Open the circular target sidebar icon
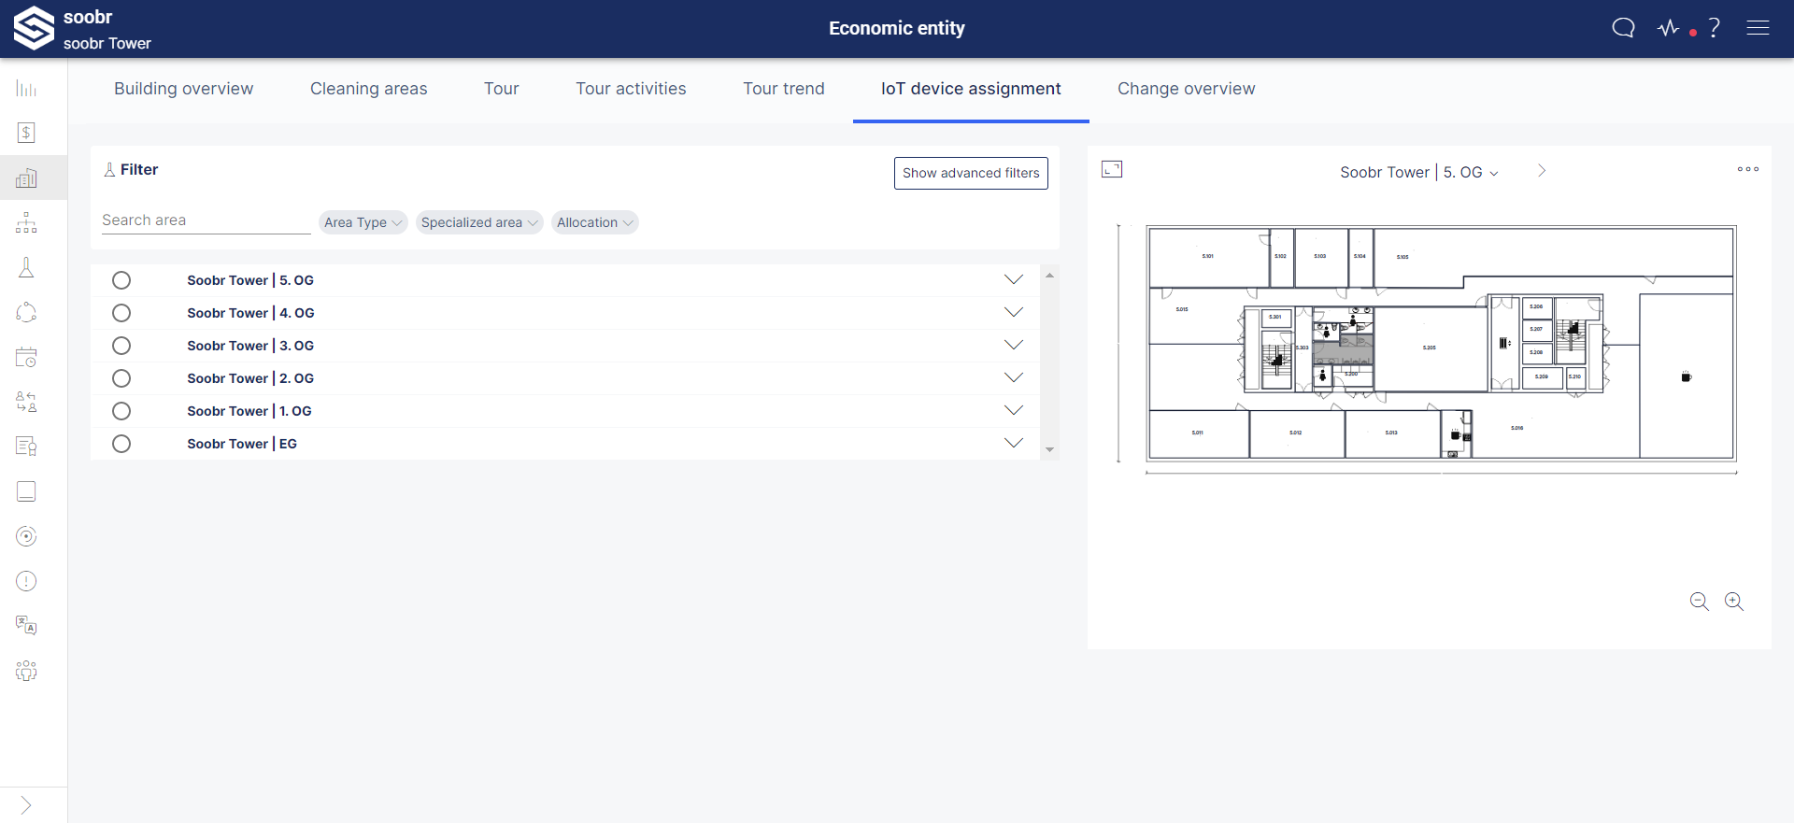1794x823 pixels. coord(26,536)
